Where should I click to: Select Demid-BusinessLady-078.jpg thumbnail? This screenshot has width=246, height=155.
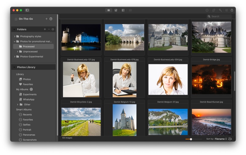[x=125, y=79]
